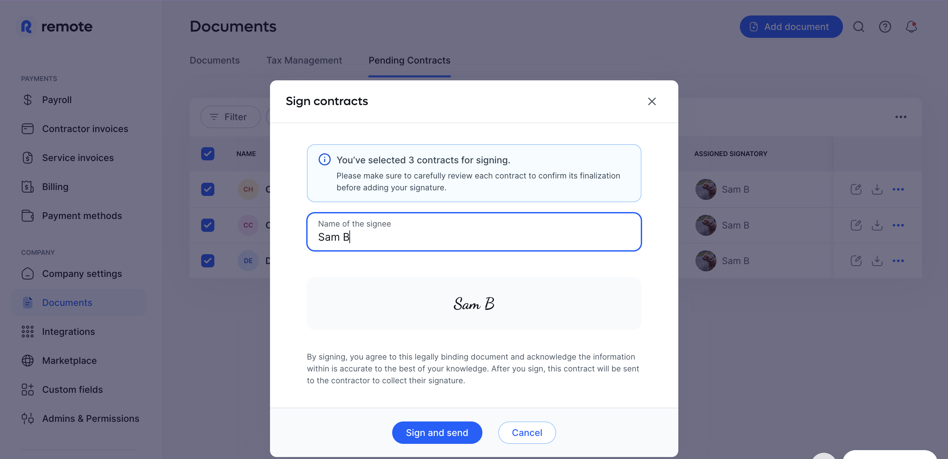948x459 pixels.
Task: Open the Filter dropdown
Action: [x=230, y=117]
